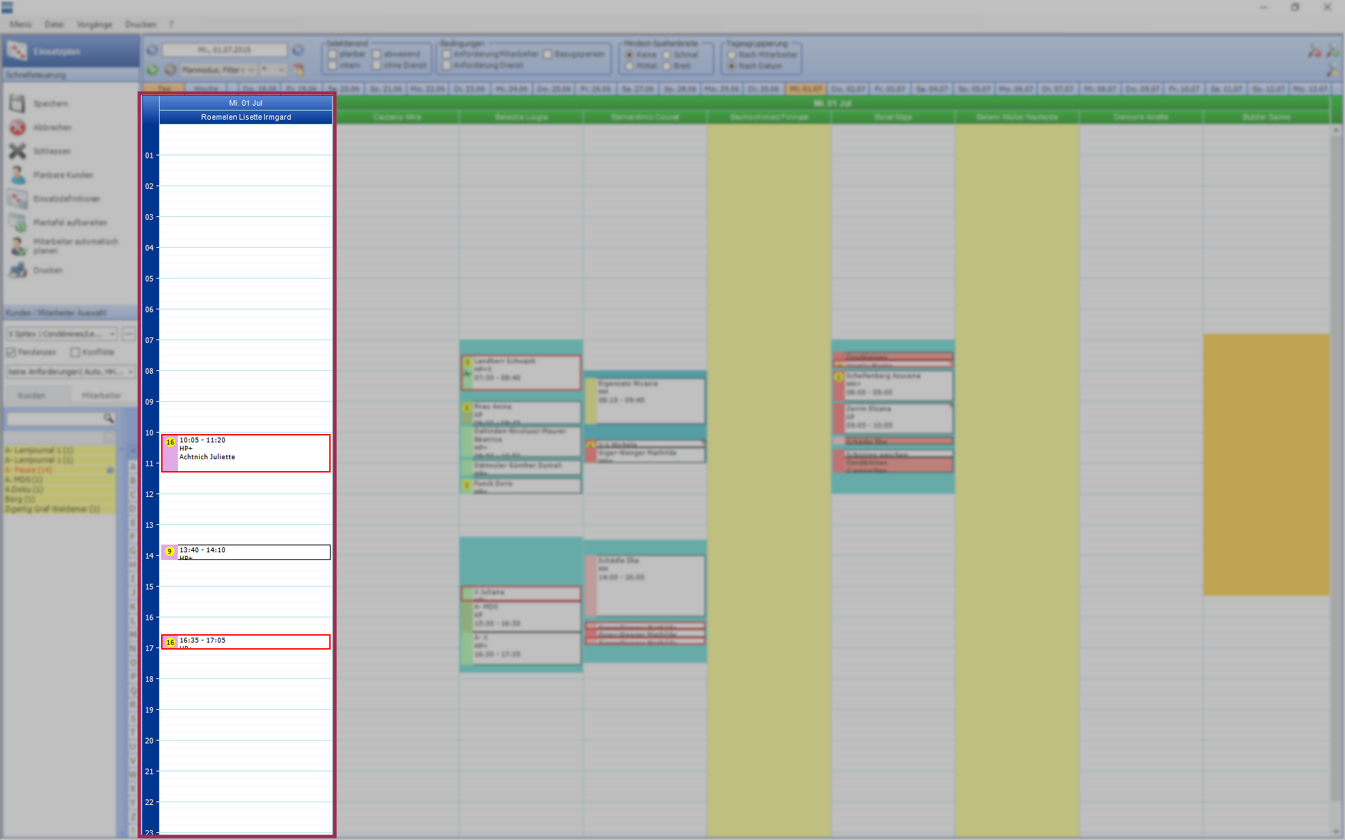The width and height of the screenshot is (1345, 840).
Task: Switch to the Woche view tab
Action: pos(206,89)
